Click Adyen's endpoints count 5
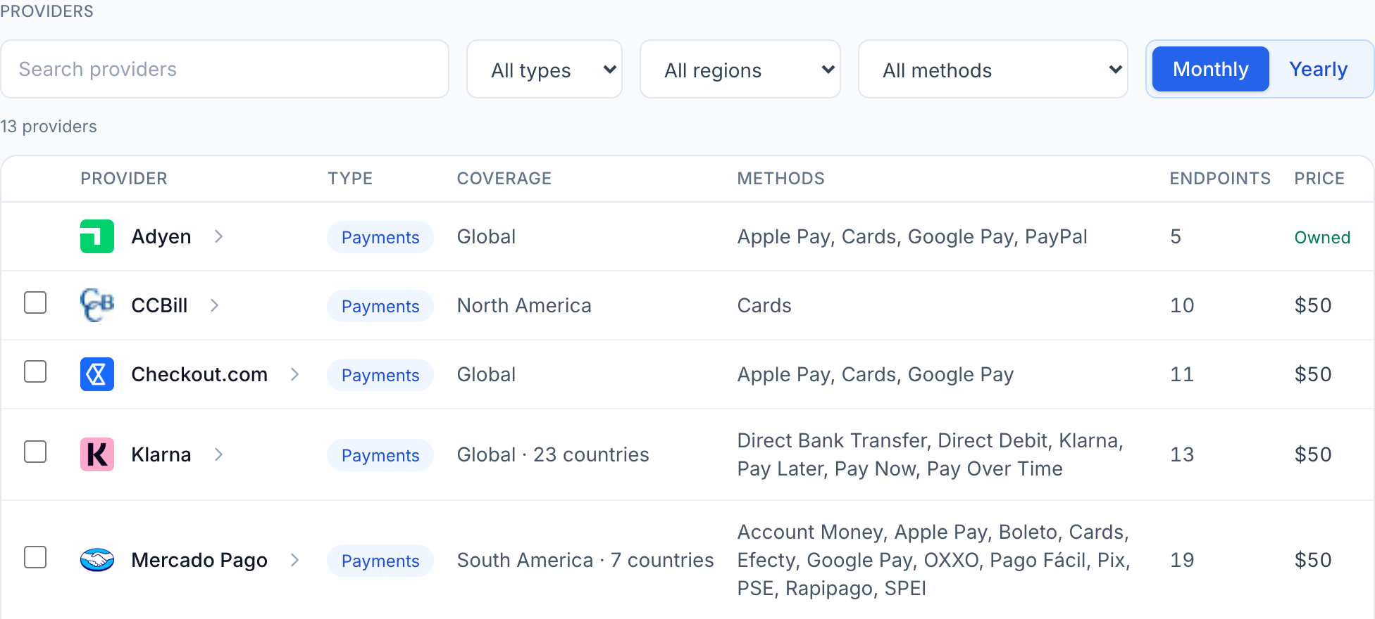Viewport: 1375px width, 619px height. (1176, 236)
